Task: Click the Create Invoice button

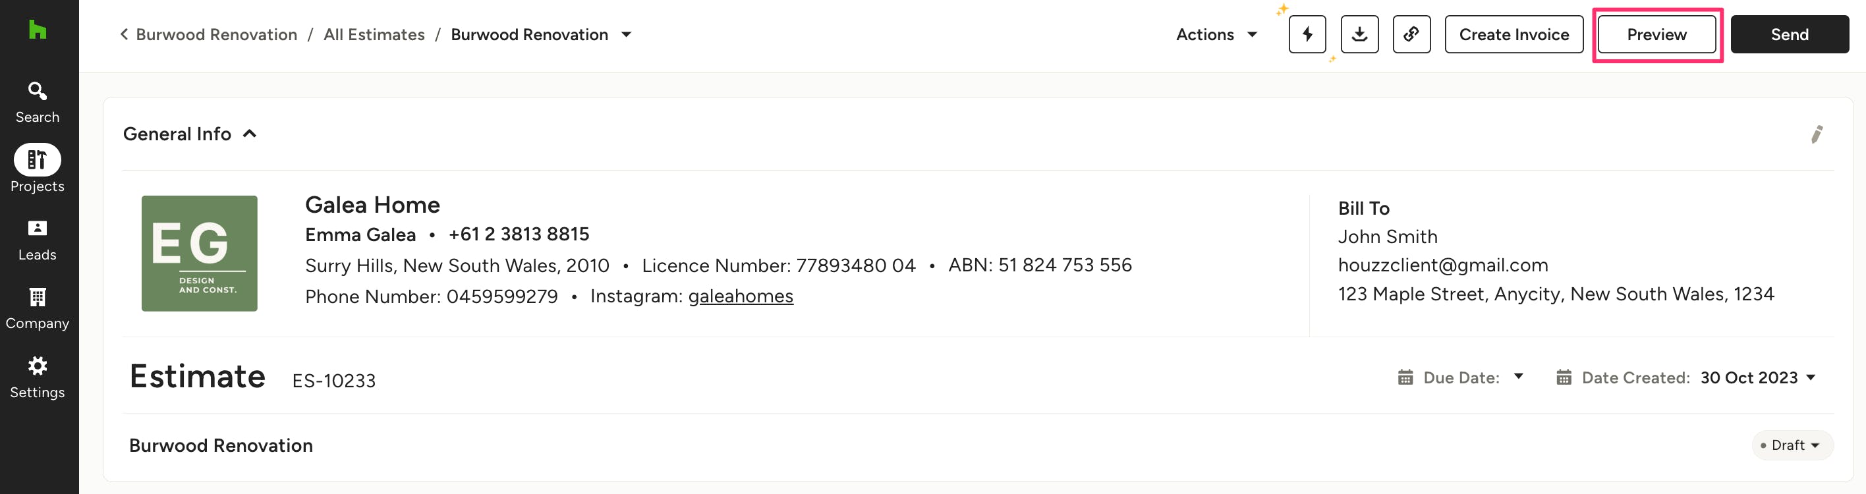Action: coord(1513,34)
